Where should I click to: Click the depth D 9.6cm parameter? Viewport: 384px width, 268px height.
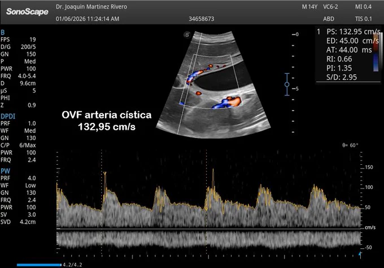(x=18, y=84)
